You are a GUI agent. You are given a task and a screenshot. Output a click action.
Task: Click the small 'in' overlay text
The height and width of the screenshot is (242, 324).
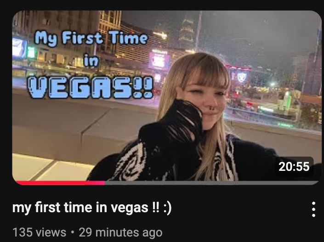tap(91, 61)
